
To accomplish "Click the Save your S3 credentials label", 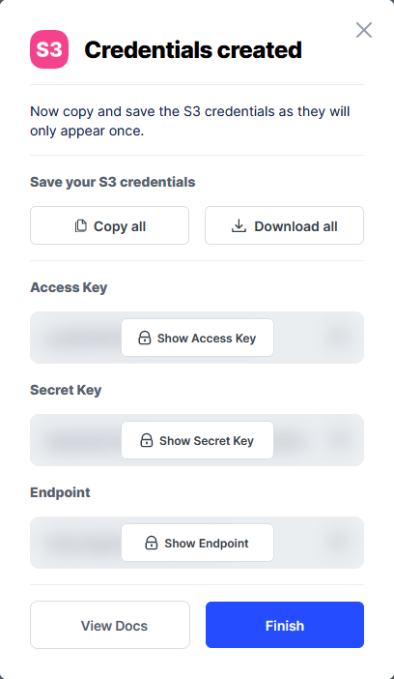I will (x=112, y=182).
